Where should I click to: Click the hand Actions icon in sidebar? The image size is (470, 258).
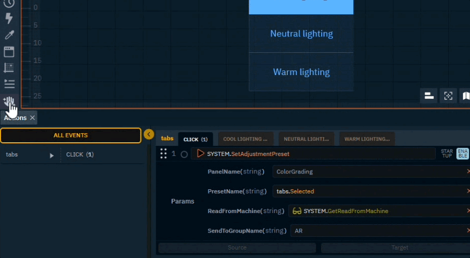9,102
